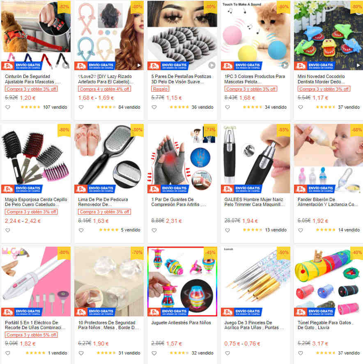Like the Cocodrilo Dentista toy heart
Viewport: 363px width, 364px height.
point(301,107)
